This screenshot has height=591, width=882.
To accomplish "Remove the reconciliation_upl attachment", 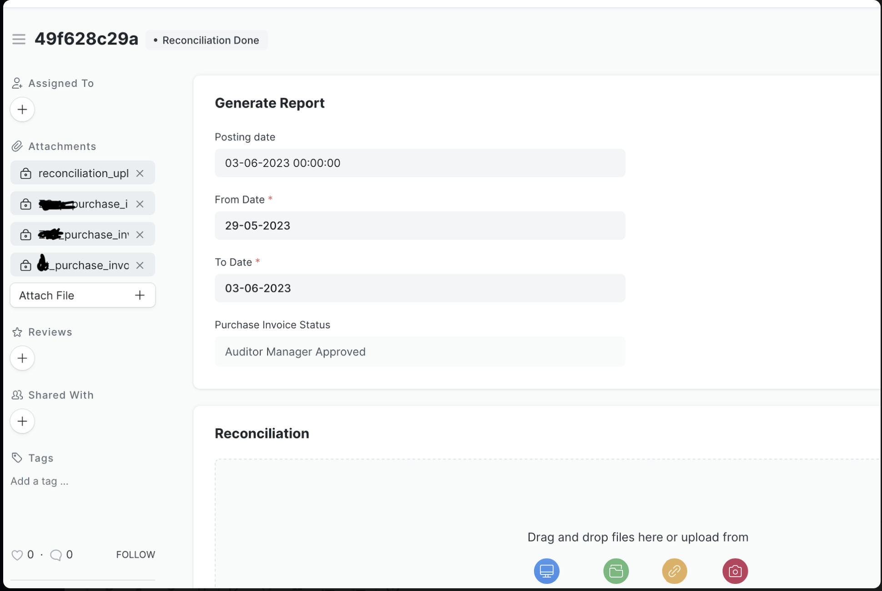I will [x=140, y=173].
